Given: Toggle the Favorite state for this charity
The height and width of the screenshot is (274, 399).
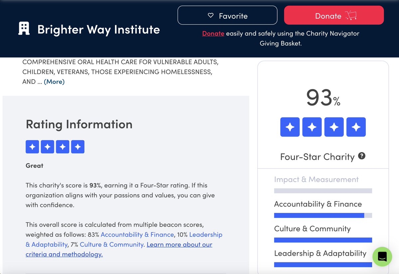Looking at the screenshot, I should point(227,15).
